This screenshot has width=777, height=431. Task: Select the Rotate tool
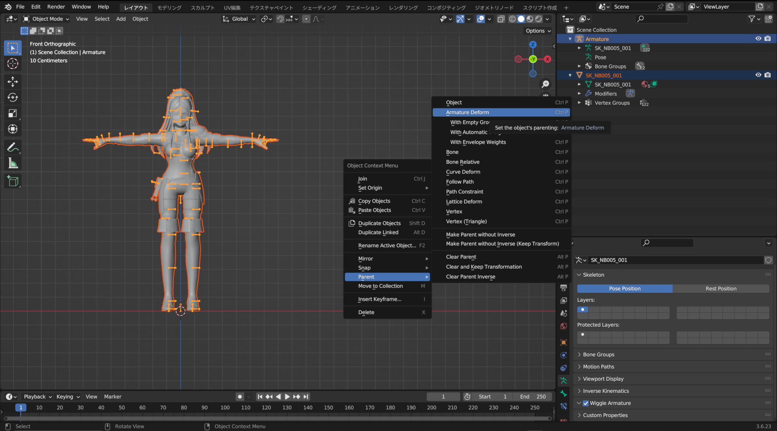13,97
